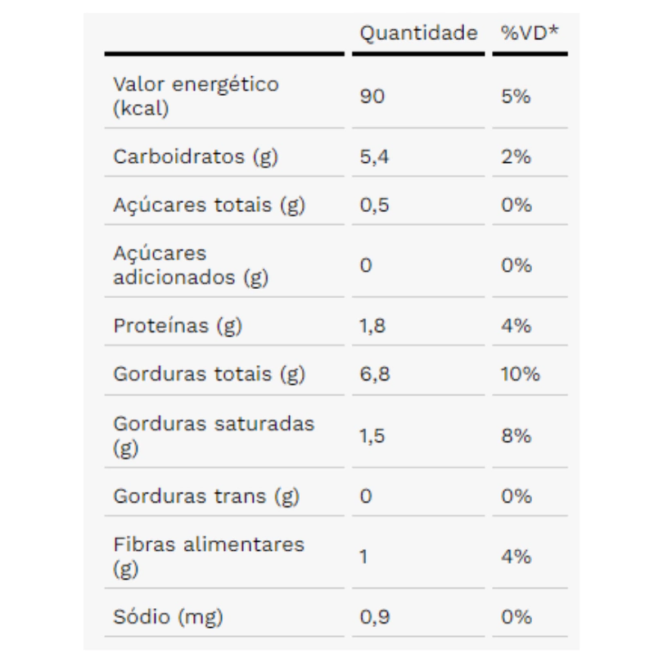
Task: Select the Açúcares adicionados (g) label
Action: [191, 265]
